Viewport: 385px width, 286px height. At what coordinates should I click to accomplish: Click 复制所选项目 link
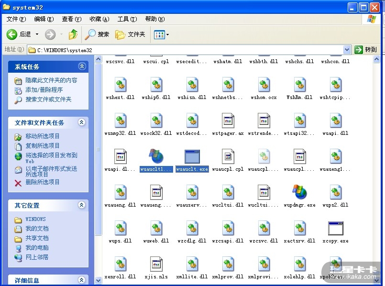click(43, 146)
